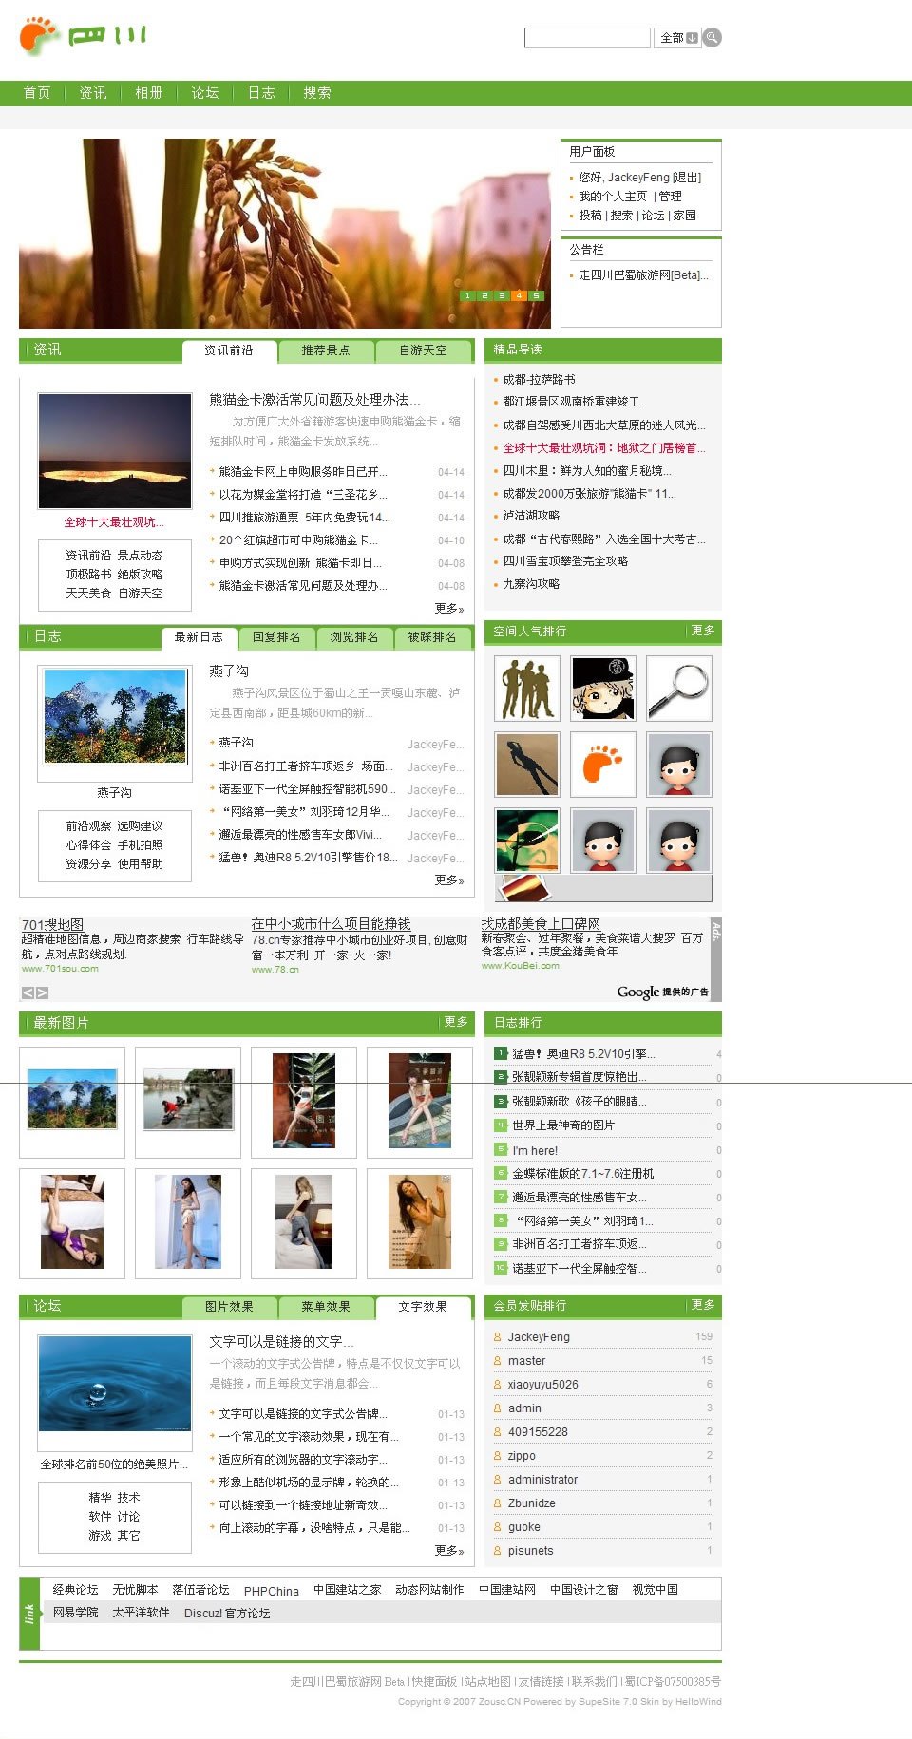Viewport: 912px width, 1739px height.
Task: Open the PHPChina friend link
Action: click(x=271, y=1591)
